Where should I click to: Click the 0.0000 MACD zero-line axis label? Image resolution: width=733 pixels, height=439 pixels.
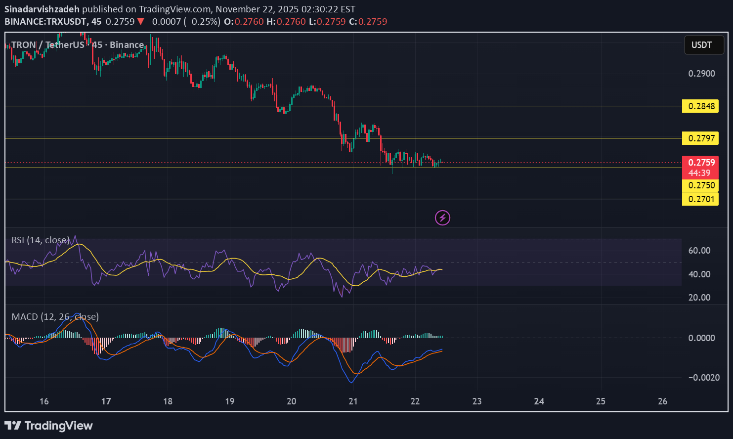tap(701, 338)
